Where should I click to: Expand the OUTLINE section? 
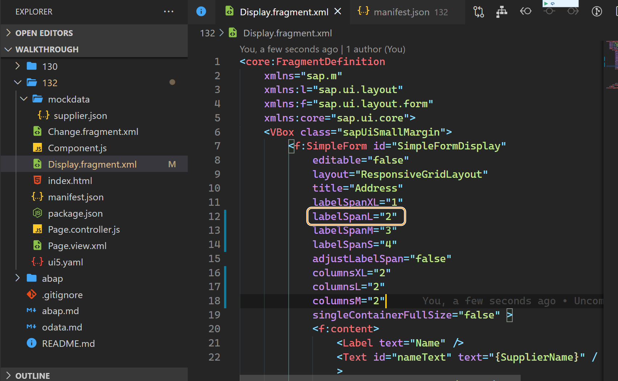click(x=32, y=376)
